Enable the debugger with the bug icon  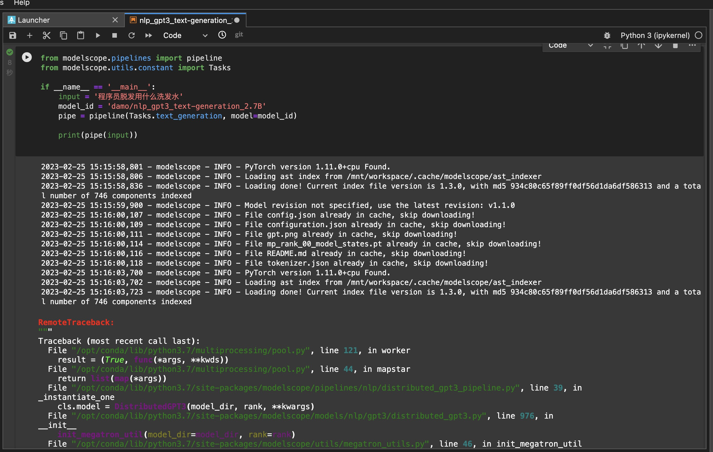tap(607, 36)
